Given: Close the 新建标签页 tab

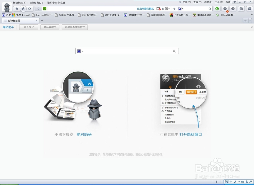Looking at the screenshot, I should pyautogui.click(x=36, y=21).
